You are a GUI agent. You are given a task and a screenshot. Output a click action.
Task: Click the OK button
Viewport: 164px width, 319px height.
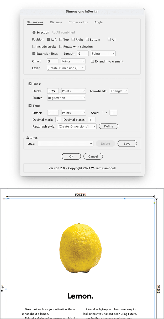[x=71, y=156]
